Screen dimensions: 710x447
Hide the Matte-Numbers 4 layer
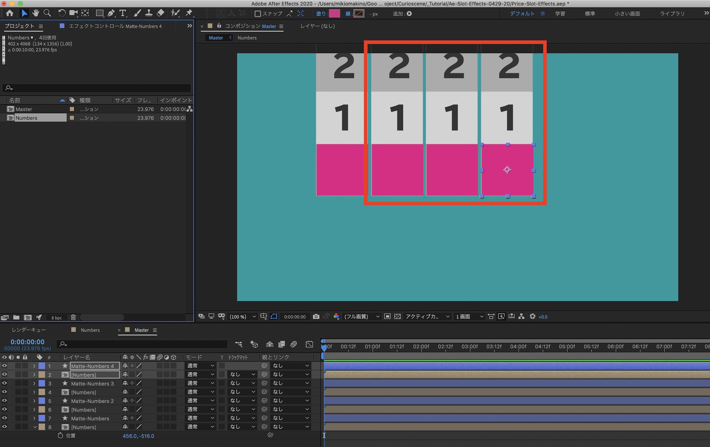[4, 366]
